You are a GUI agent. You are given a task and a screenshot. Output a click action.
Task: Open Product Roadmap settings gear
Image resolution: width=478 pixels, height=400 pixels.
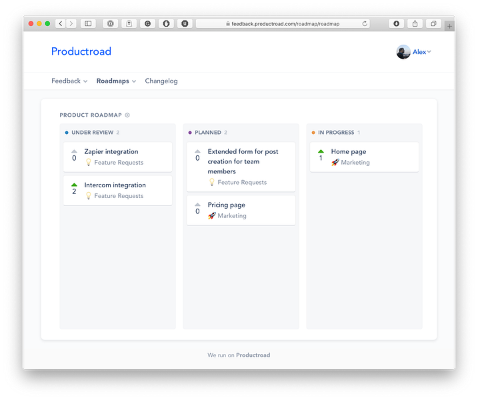(127, 115)
